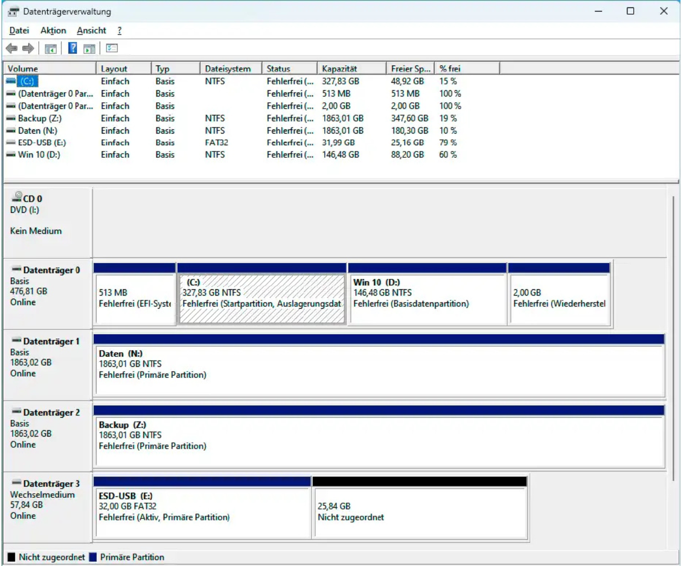Image resolution: width=683 pixels, height=566 pixels.
Task: Click the blue Help question mark icon
Action: [x=73, y=49]
